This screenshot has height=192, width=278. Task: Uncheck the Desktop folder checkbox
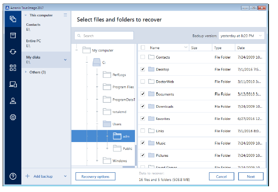click(x=143, y=69)
